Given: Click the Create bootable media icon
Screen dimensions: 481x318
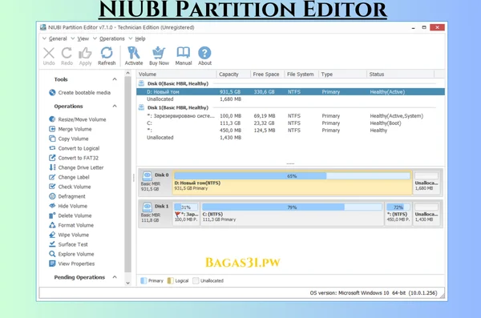Looking at the screenshot, I should (52, 92).
